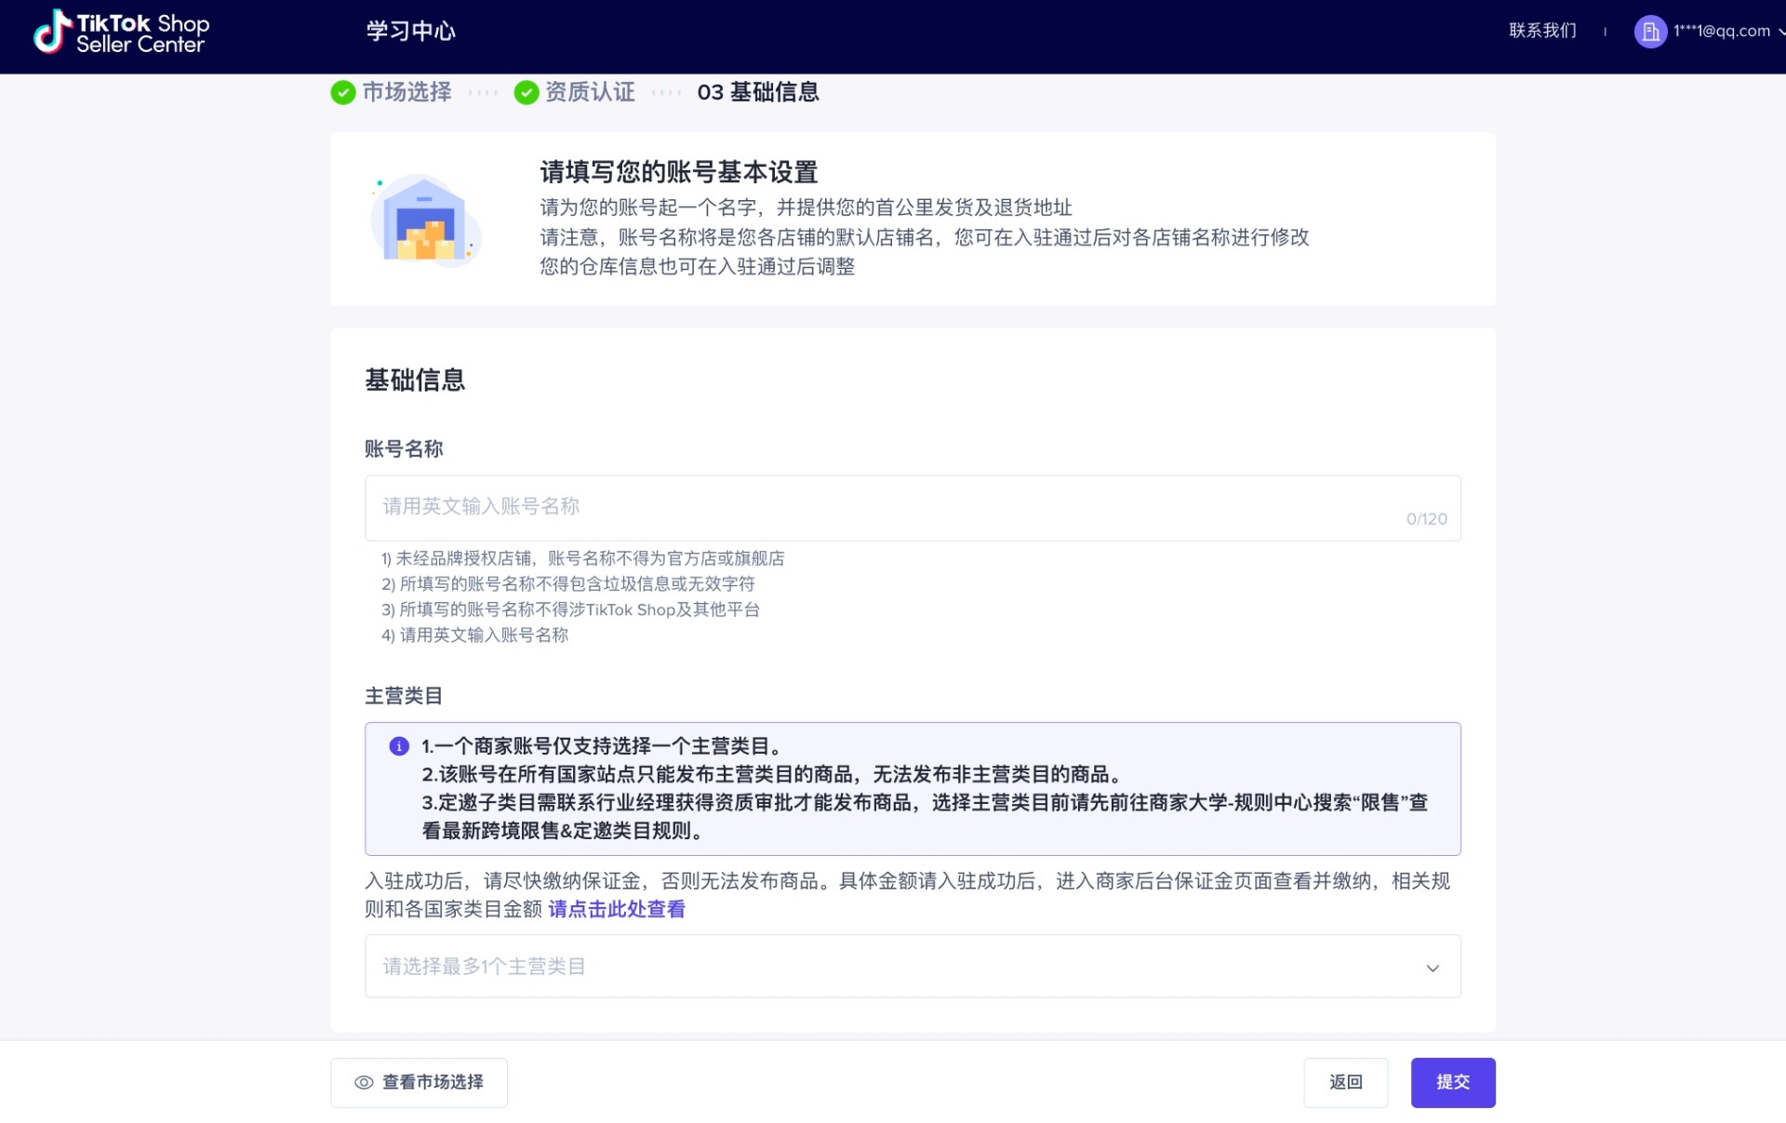Click the chevron on the category dropdown

pos(1433,968)
